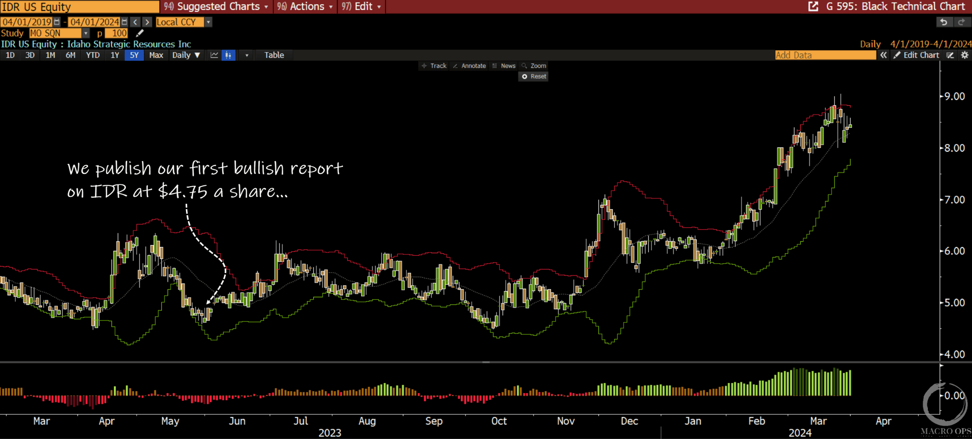
Task: Click the IDR US Equity ticker field
Action: click(x=80, y=7)
